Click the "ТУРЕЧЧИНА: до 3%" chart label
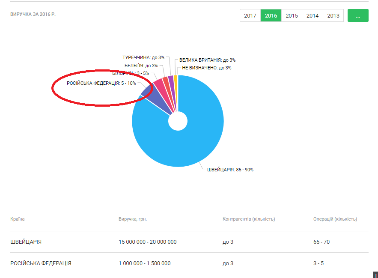 coord(143,57)
